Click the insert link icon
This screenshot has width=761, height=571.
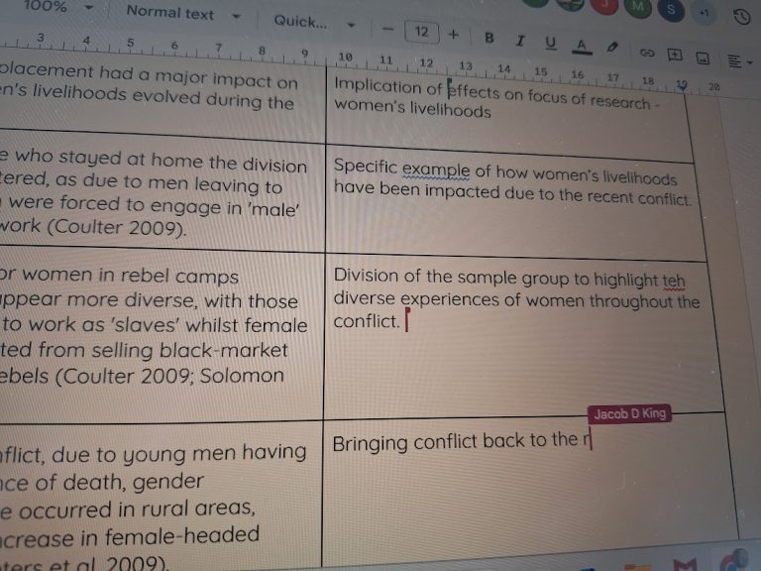(647, 52)
